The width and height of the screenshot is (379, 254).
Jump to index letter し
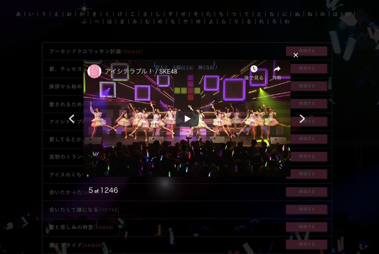(x=158, y=14)
